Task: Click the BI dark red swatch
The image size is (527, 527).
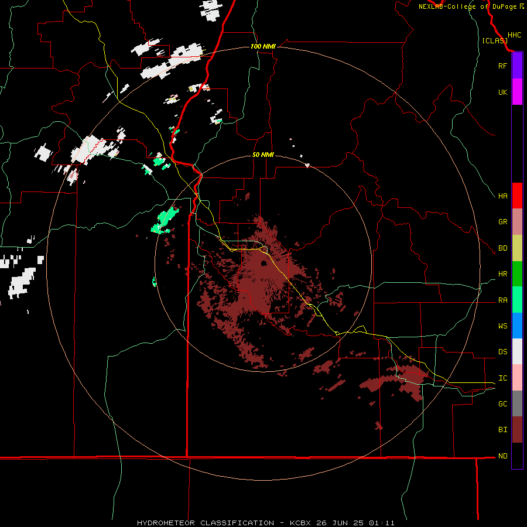Action: click(x=517, y=430)
